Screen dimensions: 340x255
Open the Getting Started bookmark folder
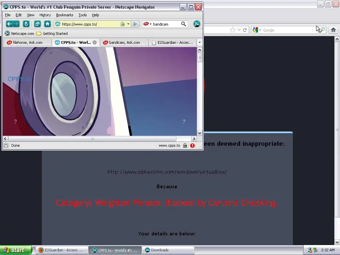tap(52, 34)
